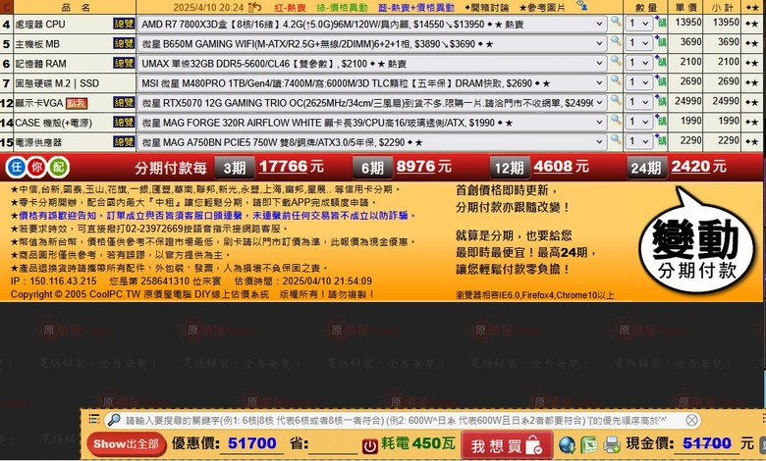Click the printer icon in the bottom bar
Viewport: 766px width, 461px height.
[612, 444]
